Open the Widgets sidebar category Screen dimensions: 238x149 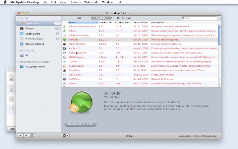tap(30, 29)
